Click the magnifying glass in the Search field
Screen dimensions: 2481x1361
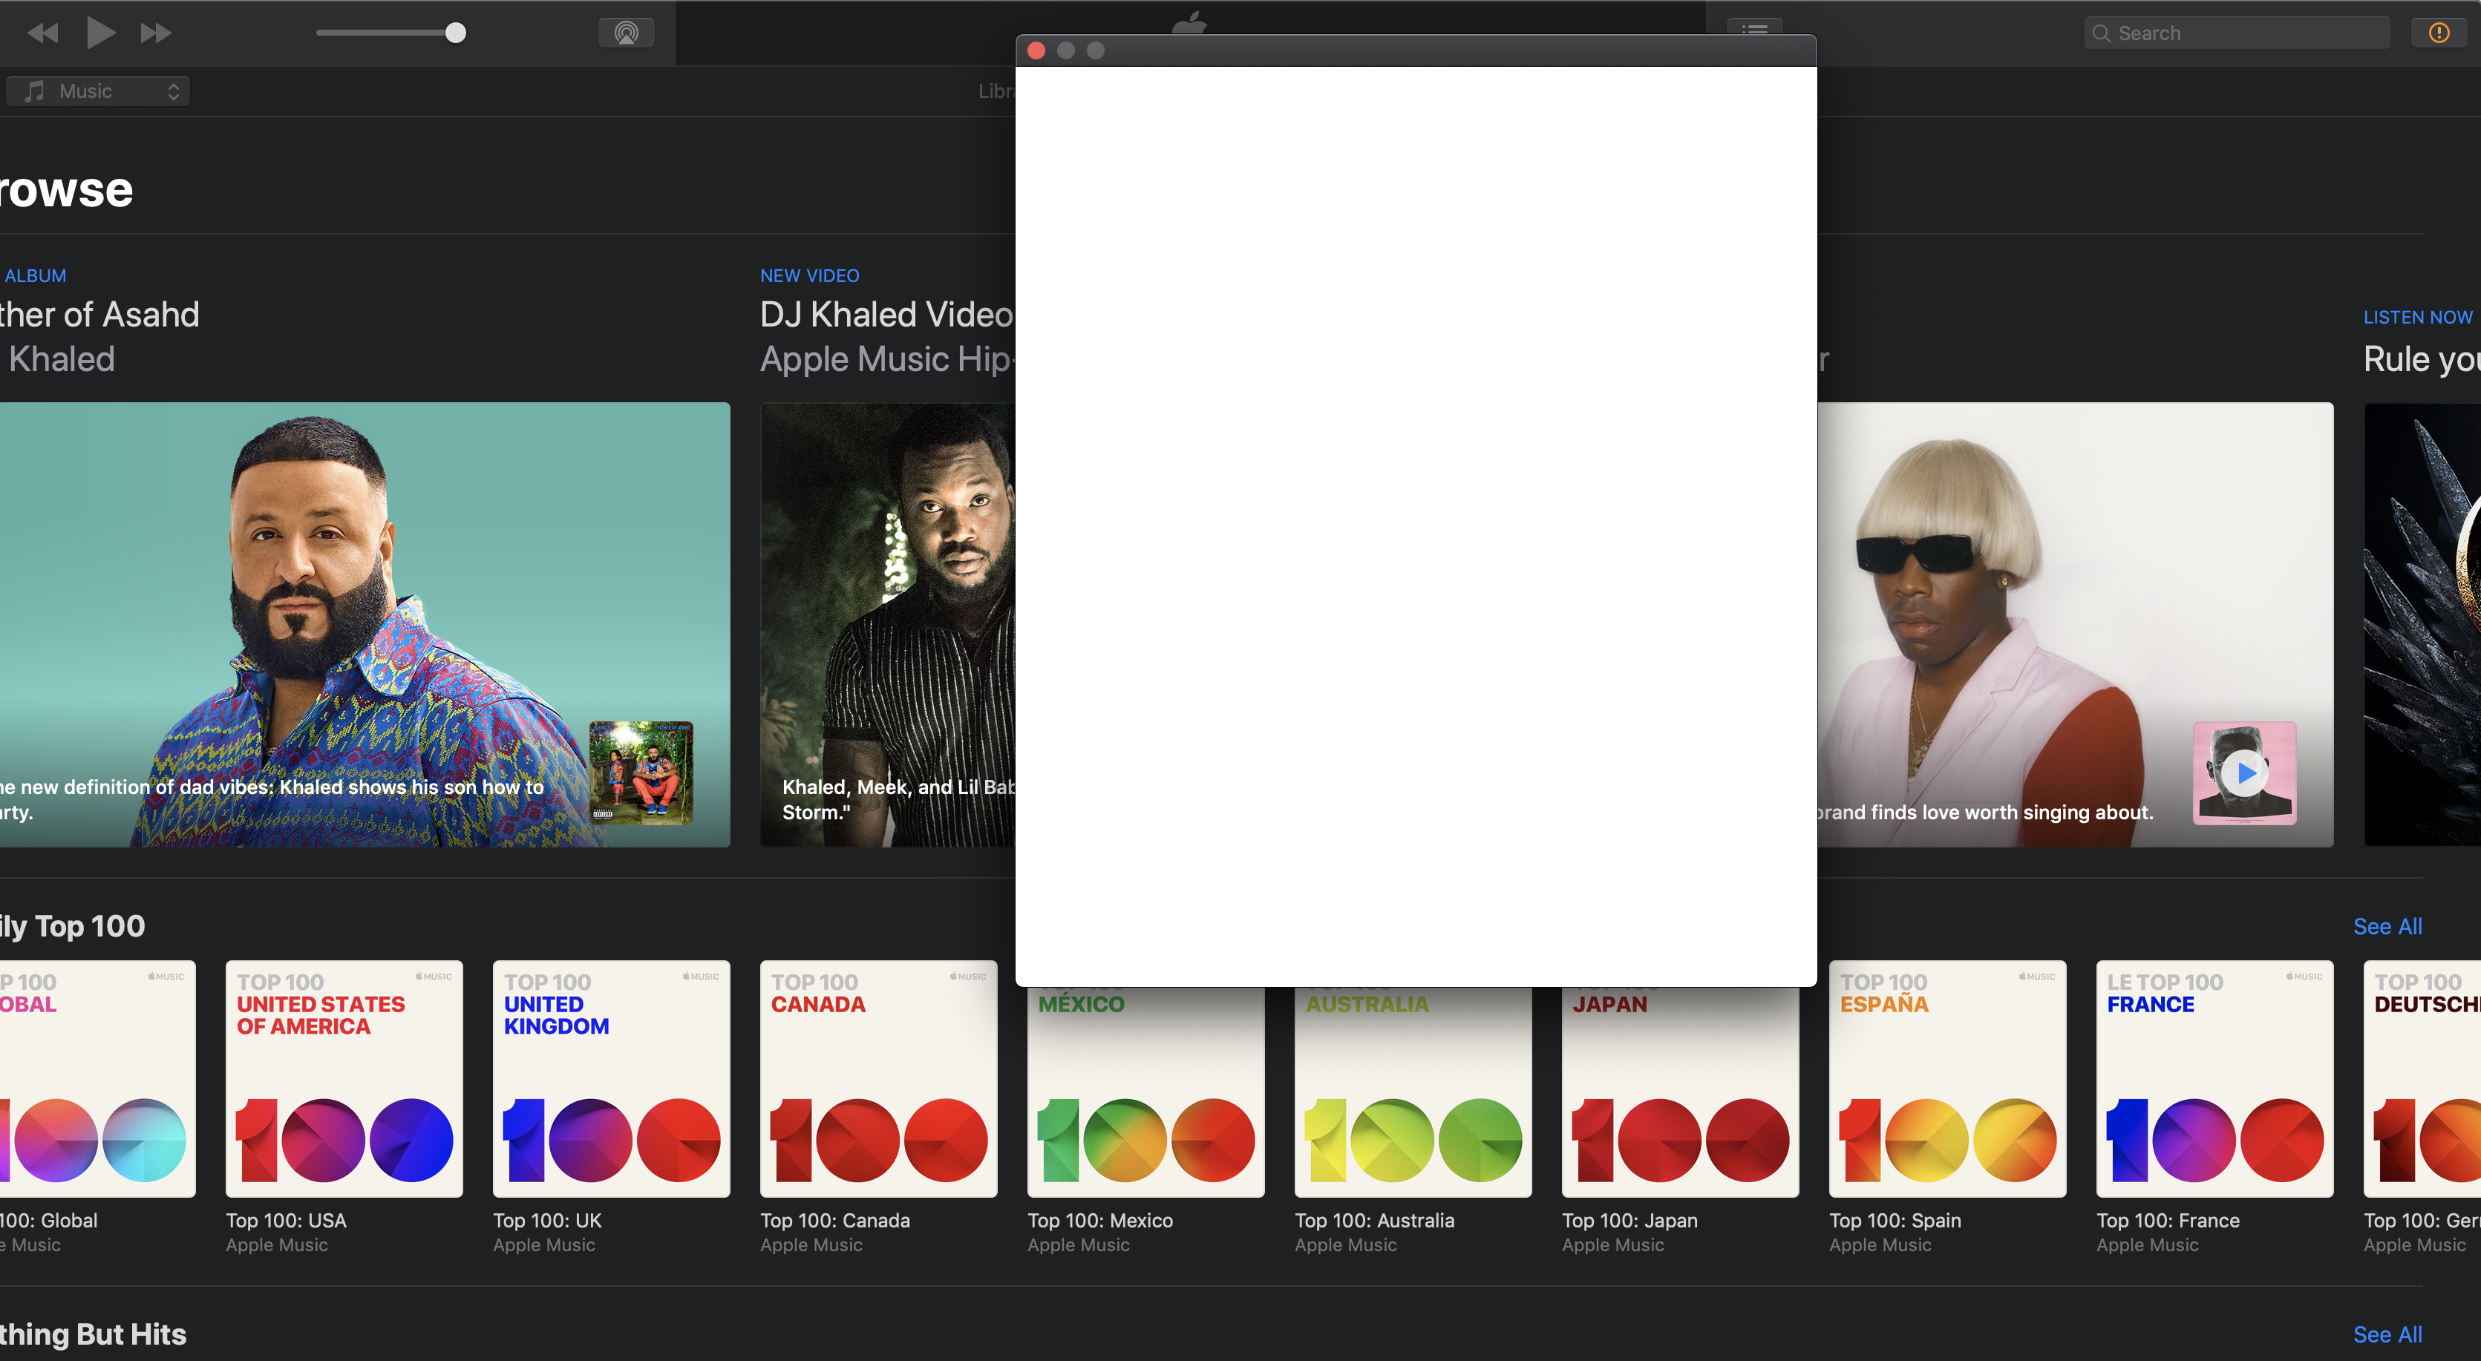coord(2103,32)
